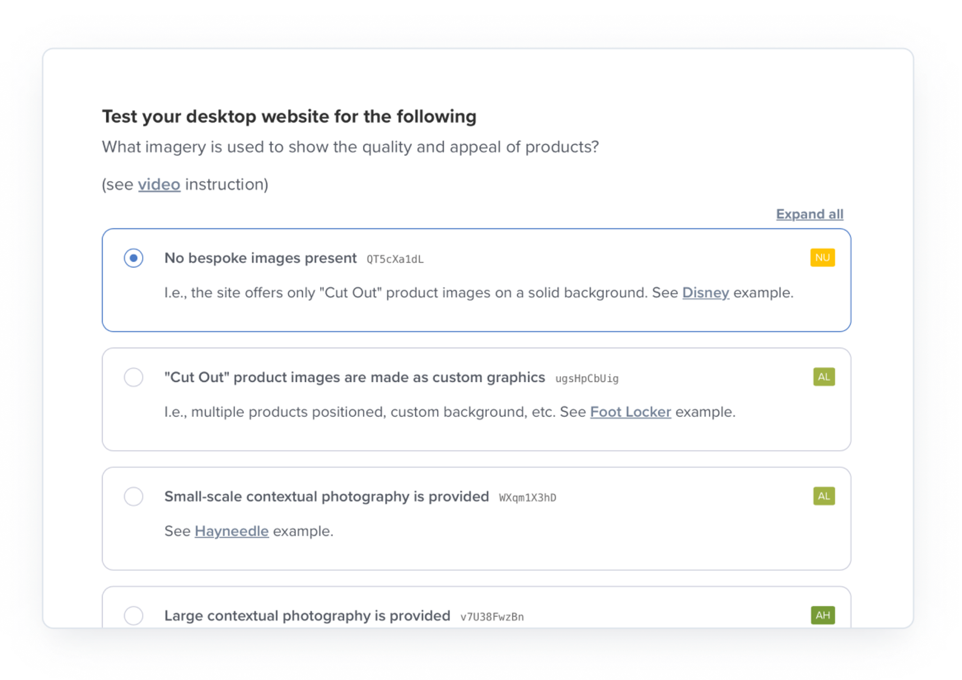Click the 'Large contextual photography is provided' title
Screen dimensions: 962x680
pos(307,616)
